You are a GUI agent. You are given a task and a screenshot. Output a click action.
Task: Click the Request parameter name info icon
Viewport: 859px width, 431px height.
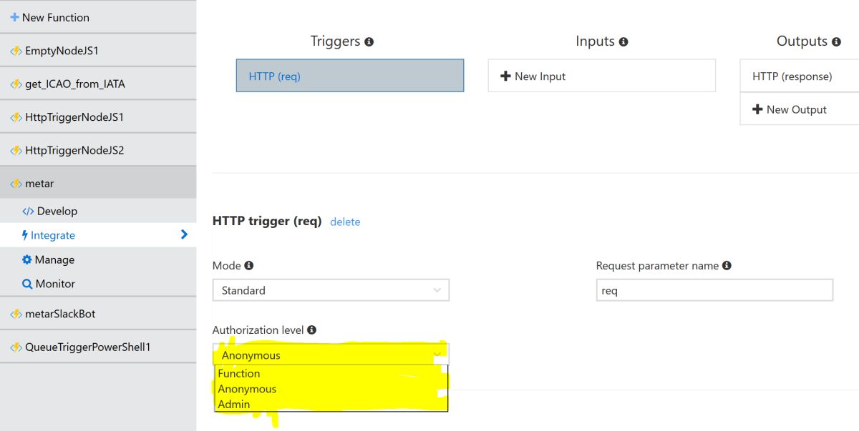(x=727, y=265)
